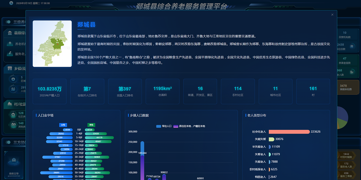Click the 30-34岁 female bar 37067
361x180 pixels.
(x=58, y=157)
